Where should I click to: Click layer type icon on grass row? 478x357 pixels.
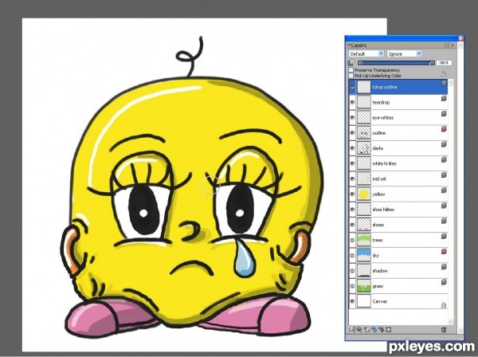[x=444, y=282]
